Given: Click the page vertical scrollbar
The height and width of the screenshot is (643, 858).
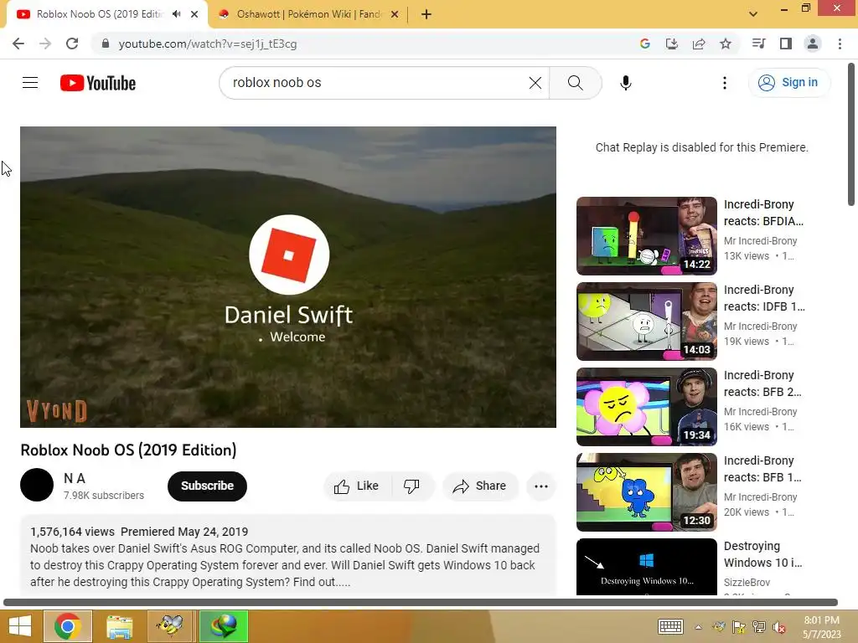Looking at the screenshot, I should [851, 135].
